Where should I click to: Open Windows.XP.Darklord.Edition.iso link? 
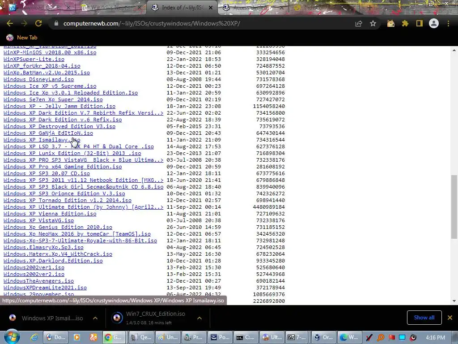click(x=53, y=261)
